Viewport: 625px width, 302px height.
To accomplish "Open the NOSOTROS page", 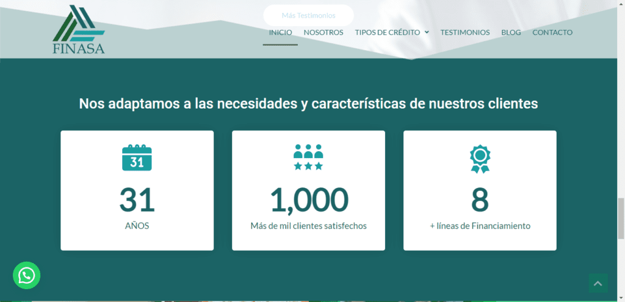I will click(x=323, y=33).
